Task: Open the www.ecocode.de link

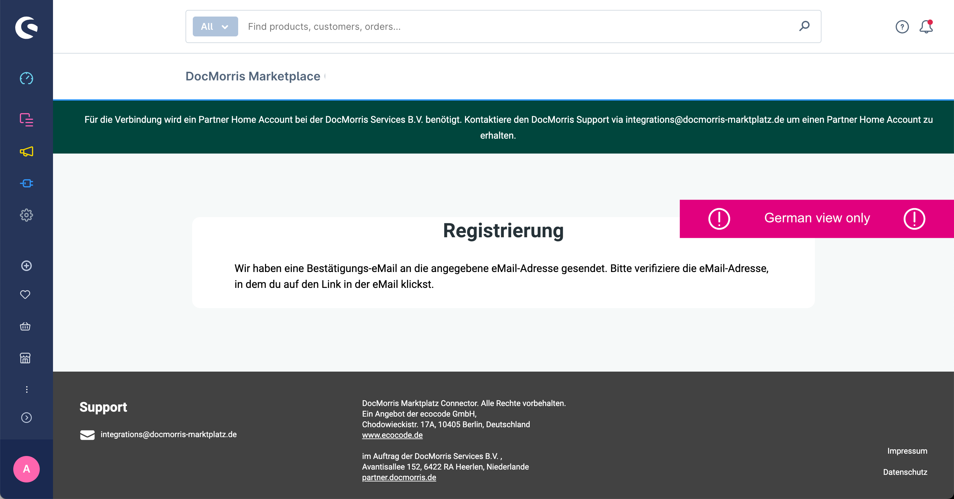Action: (x=392, y=435)
